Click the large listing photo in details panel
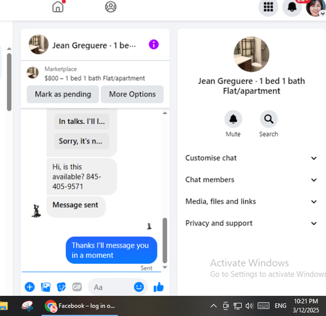 click(x=252, y=54)
